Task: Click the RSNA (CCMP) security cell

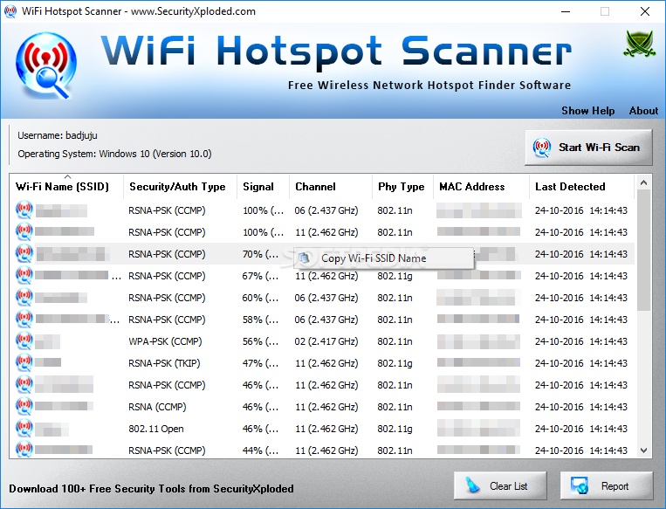Action: point(157,407)
